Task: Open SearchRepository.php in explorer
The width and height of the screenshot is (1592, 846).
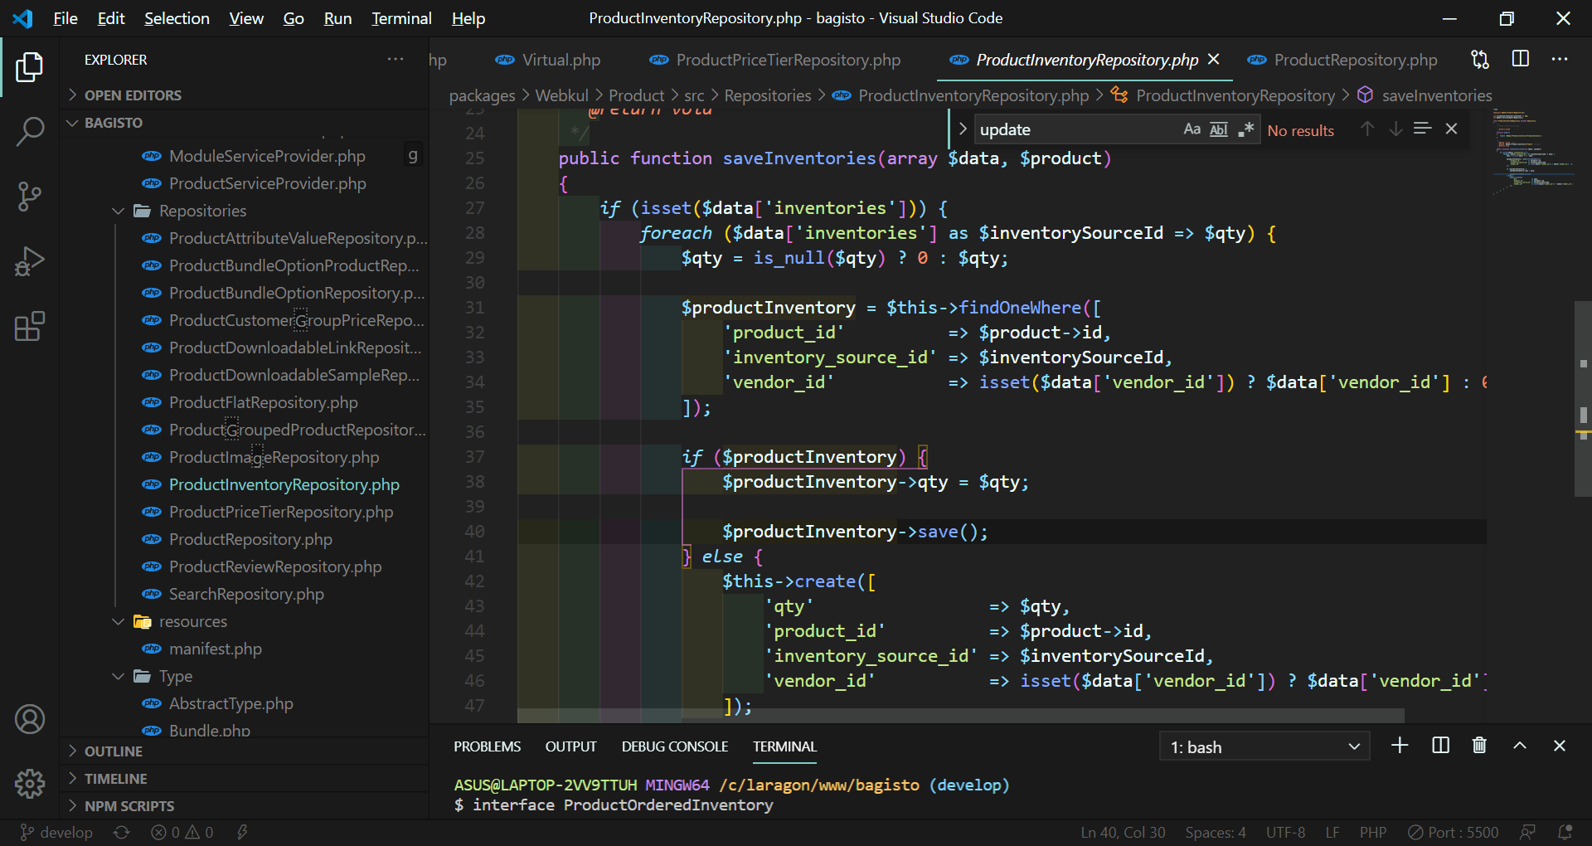Action: pos(246,594)
